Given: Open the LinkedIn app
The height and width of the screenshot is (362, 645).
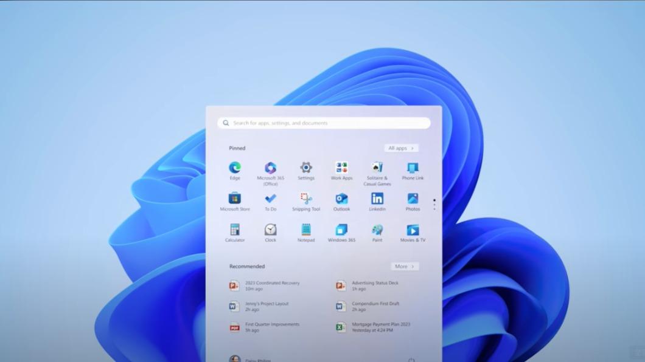Looking at the screenshot, I should coord(377,202).
